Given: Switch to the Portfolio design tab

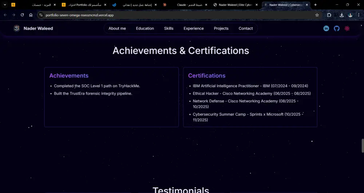Looking at the screenshot, I should (x=84, y=5).
